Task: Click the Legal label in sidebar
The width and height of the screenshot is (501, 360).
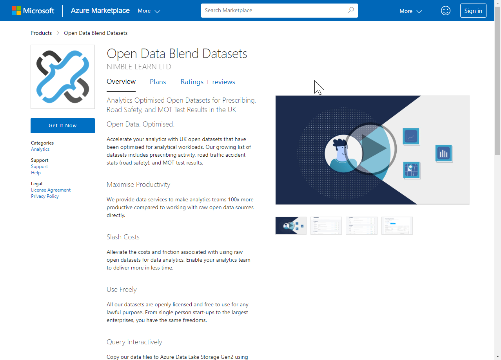Action: click(36, 184)
